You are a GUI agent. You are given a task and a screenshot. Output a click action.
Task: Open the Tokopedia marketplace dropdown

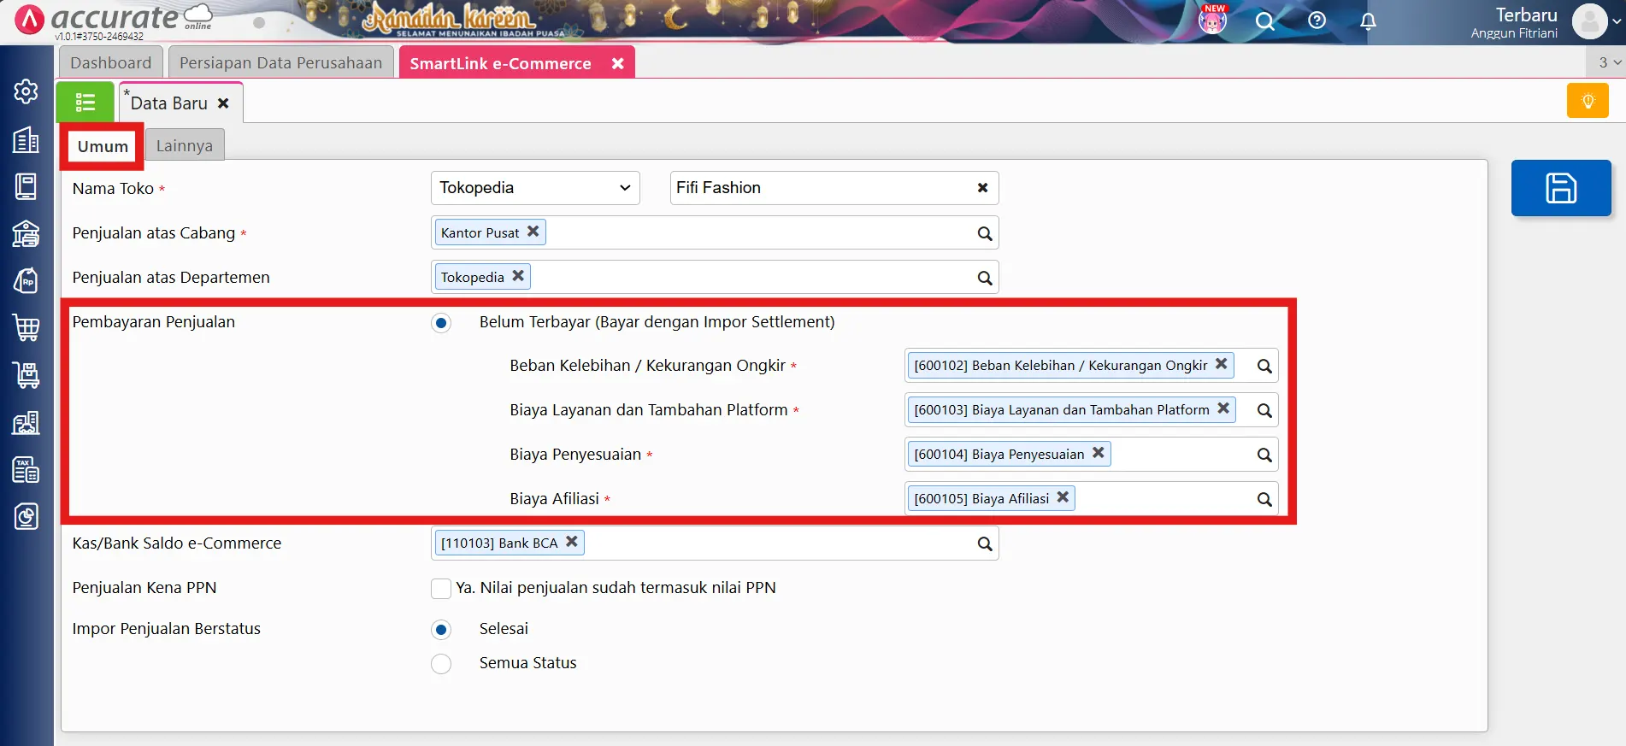(535, 188)
